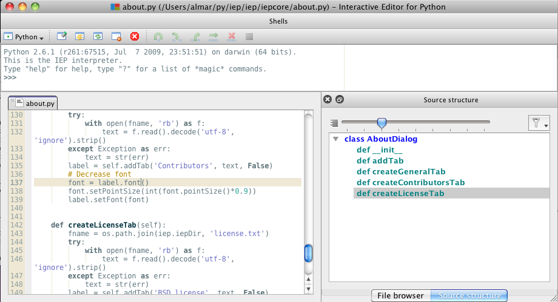Open the Python shell selector dropdown
Image resolution: width=558 pixels, height=302 pixels.
pos(24,36)
